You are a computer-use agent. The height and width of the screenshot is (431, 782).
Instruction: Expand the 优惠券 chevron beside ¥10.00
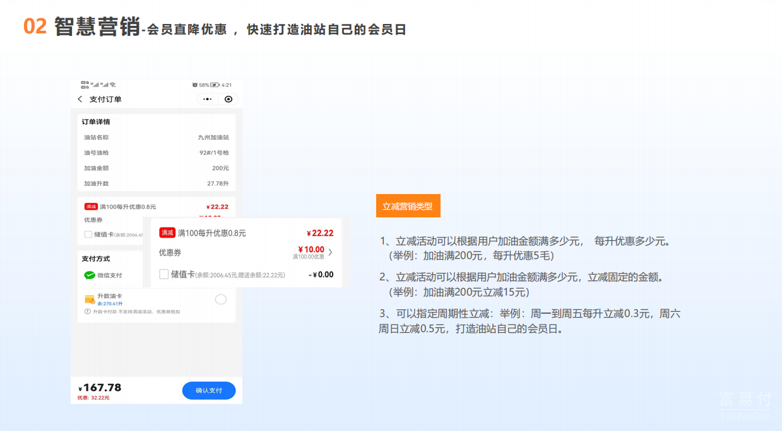pos(330,253)
